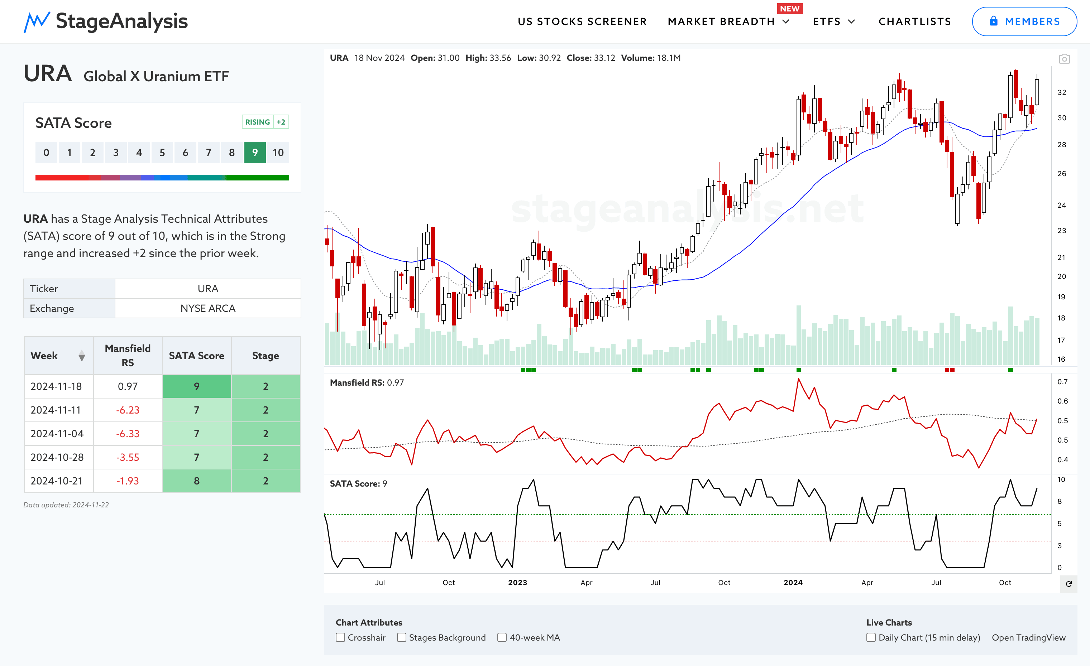Open the Chartlists menu item

pyautogui.click(x=915, y=21)
